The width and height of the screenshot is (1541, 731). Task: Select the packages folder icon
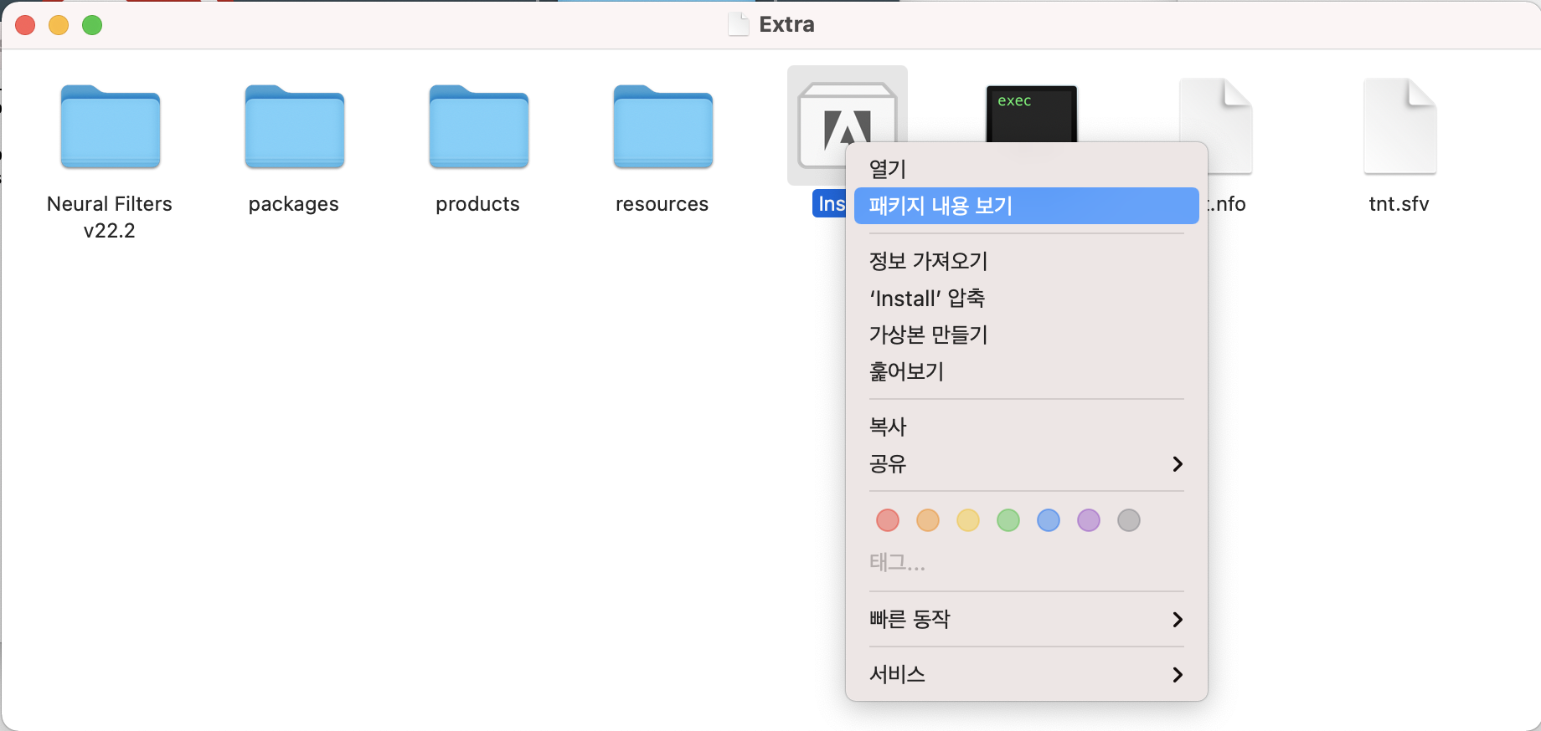pyautogui.click(x=295, y=126)
